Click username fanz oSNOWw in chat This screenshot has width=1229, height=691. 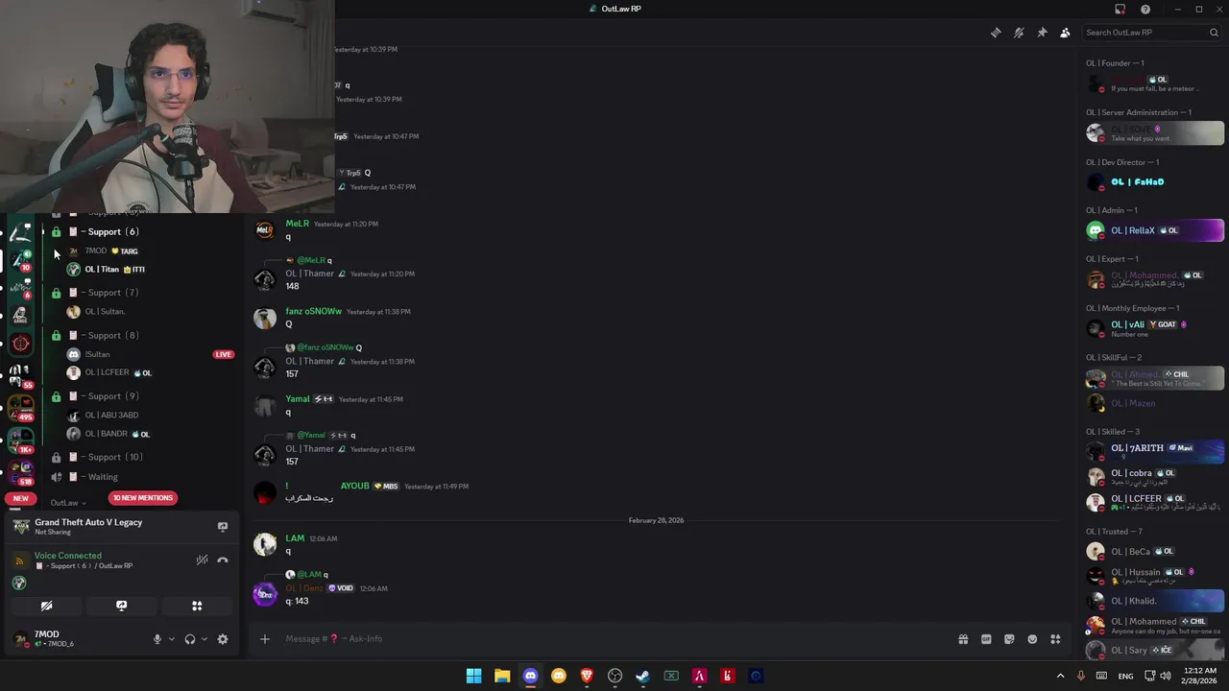click(313, 311)
